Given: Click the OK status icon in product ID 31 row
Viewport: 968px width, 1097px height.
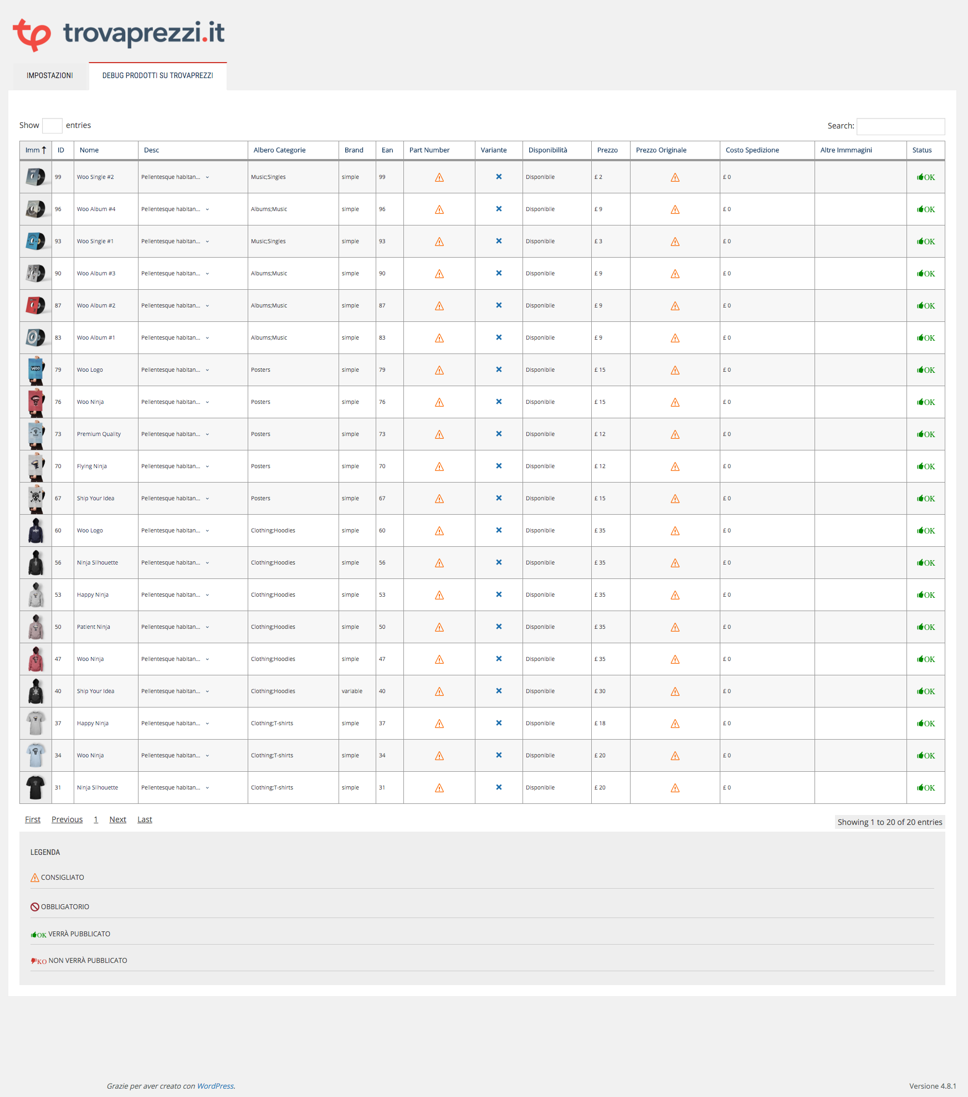Looking at the screenshot, I should coord(926,788).
